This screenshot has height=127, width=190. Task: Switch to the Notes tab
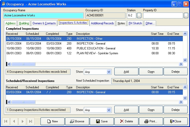click(x=121, y=23)
